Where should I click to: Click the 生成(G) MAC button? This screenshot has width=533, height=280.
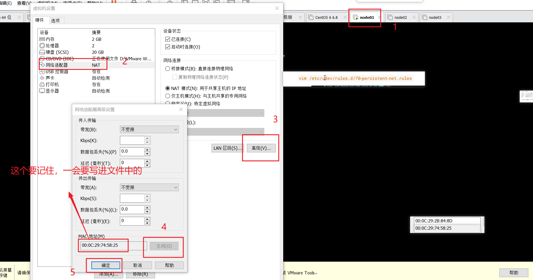pos(164,246)
